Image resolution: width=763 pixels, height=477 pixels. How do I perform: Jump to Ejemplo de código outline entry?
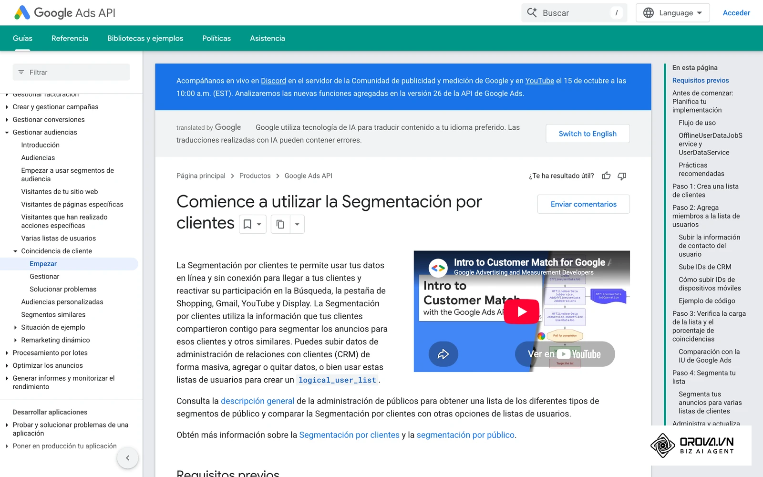click(x=707, y=301)
